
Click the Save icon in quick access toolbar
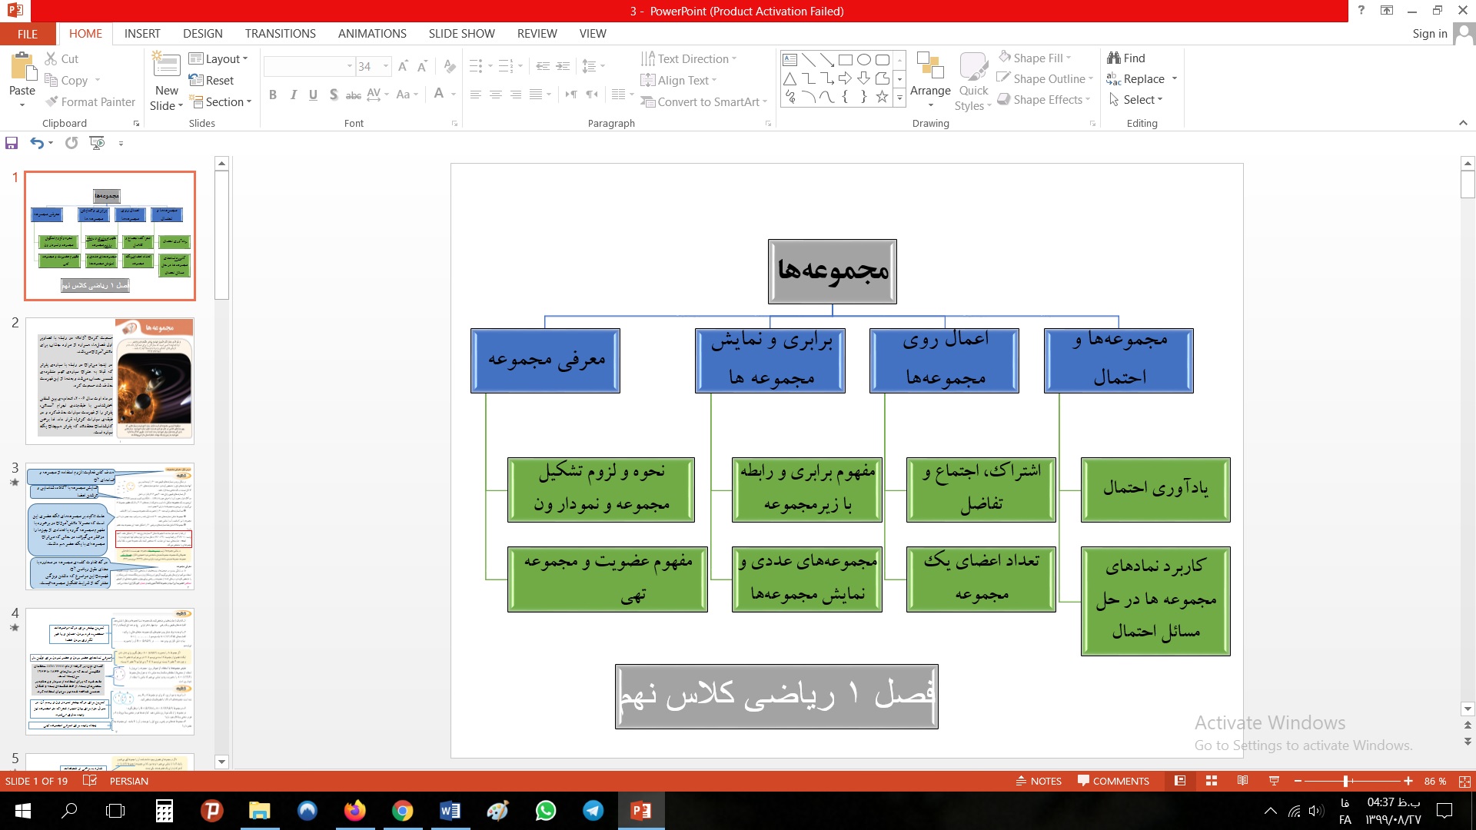(12, 143)
